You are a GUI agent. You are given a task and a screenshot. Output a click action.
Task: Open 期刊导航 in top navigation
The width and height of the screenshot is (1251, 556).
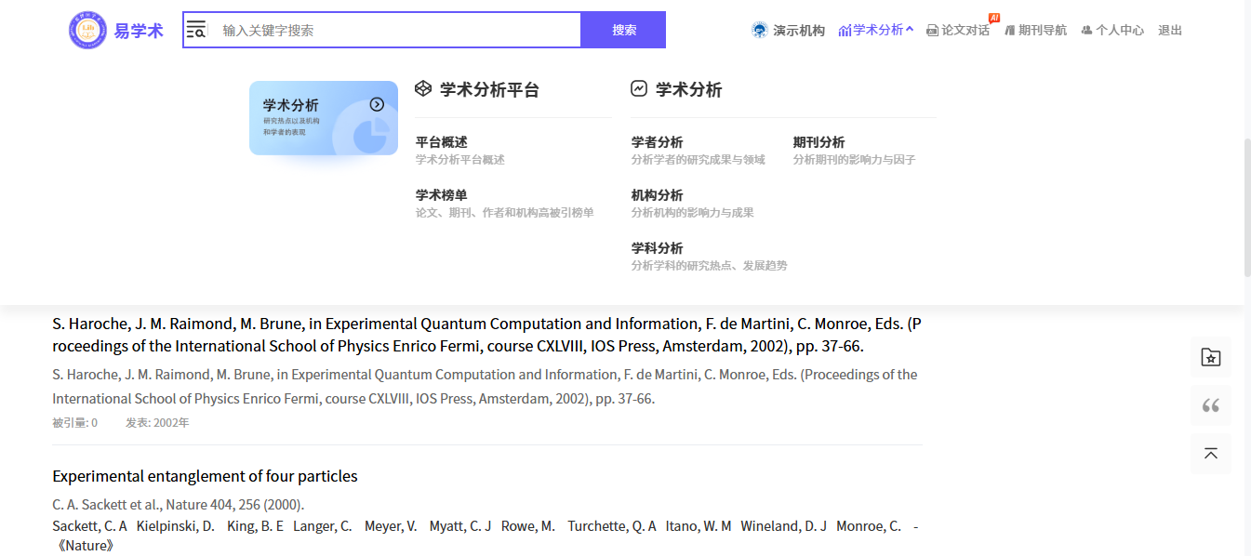(1035, 30)
